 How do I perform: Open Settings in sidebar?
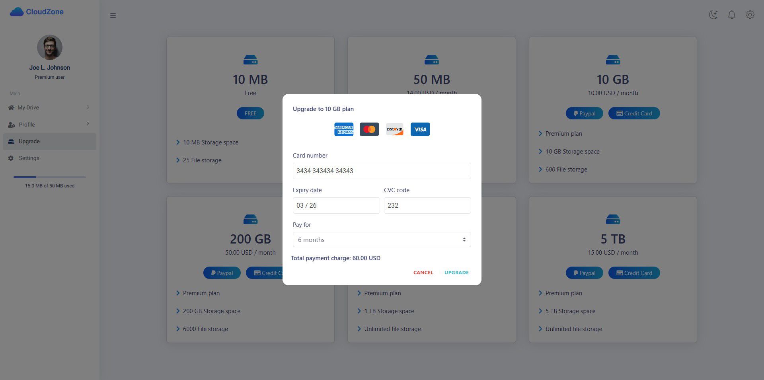tap(50, 158)
